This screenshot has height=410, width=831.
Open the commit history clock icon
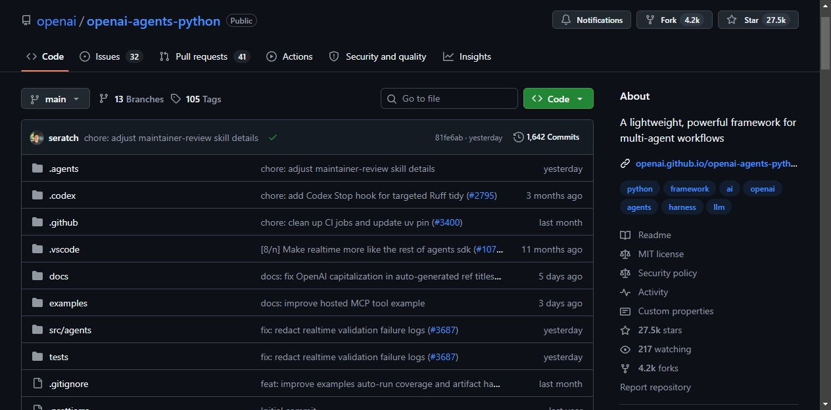coord(519,137)
